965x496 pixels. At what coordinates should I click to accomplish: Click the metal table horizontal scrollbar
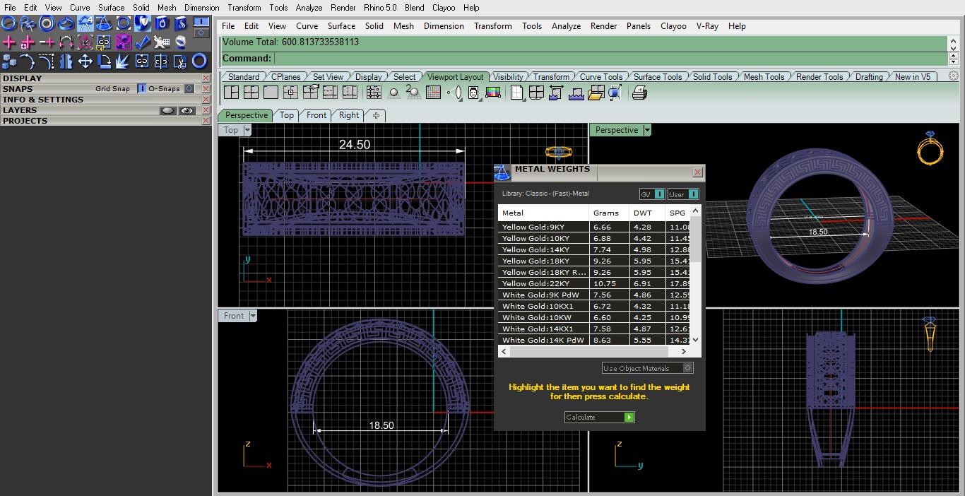tap(588, 351)
